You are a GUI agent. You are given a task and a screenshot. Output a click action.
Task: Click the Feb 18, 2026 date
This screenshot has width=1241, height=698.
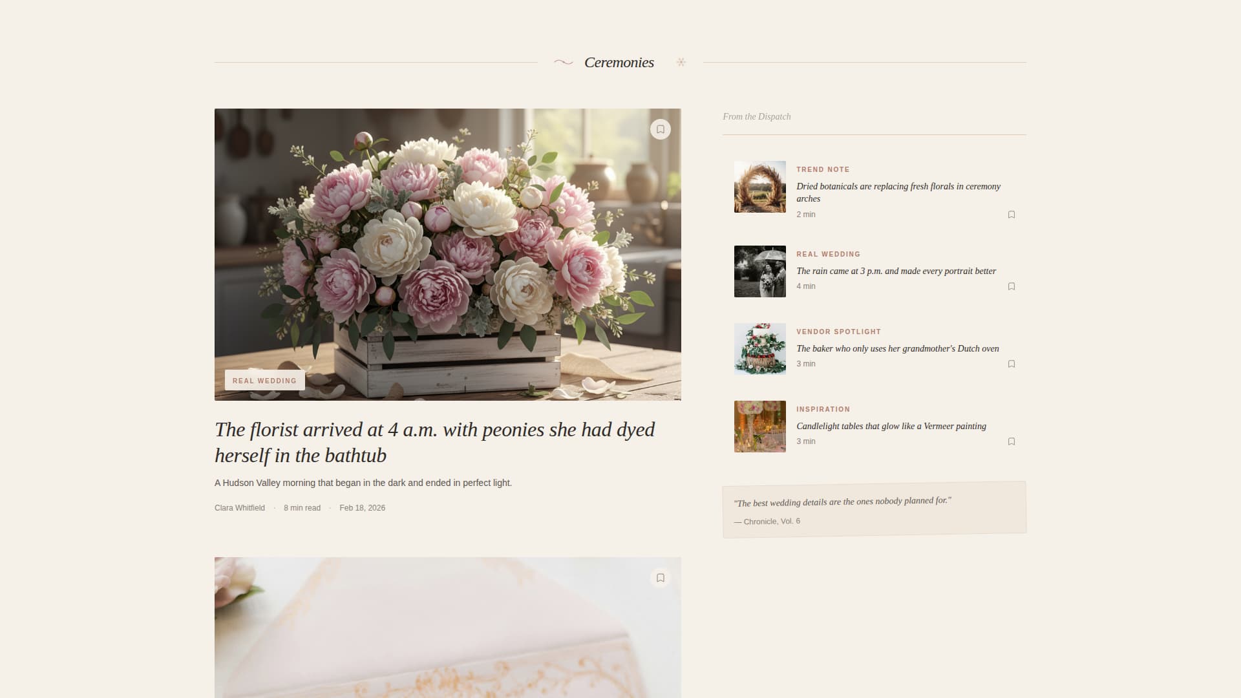tap(362, 508)
